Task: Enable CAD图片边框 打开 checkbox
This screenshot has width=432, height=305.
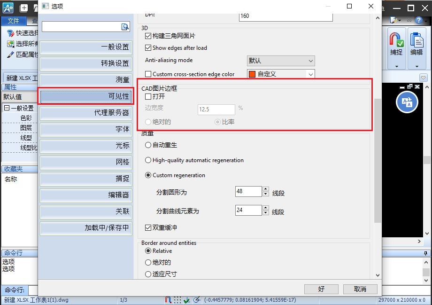Action: [148, 96]
